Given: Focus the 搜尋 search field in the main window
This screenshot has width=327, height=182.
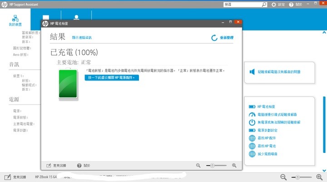Looking at the screenshot, I should (x=243, y=5).
